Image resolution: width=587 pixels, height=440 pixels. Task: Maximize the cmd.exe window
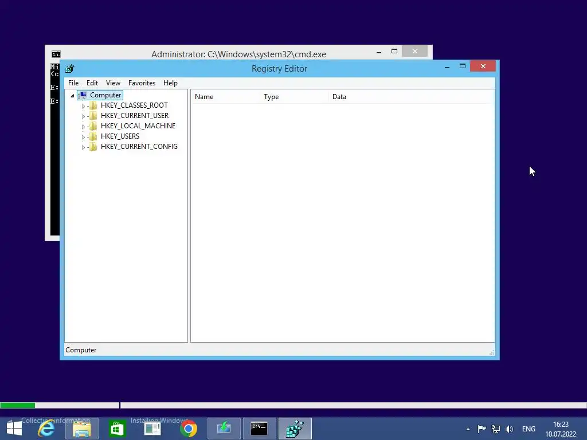[394, 52]
